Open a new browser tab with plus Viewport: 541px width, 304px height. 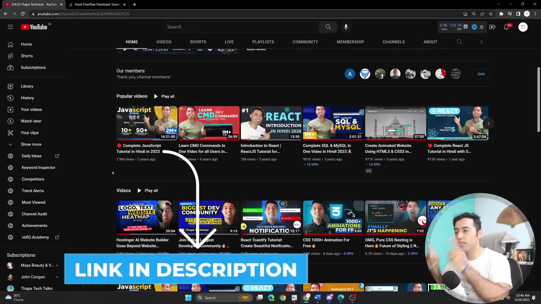pyautogui.click(x=134, y=4)
